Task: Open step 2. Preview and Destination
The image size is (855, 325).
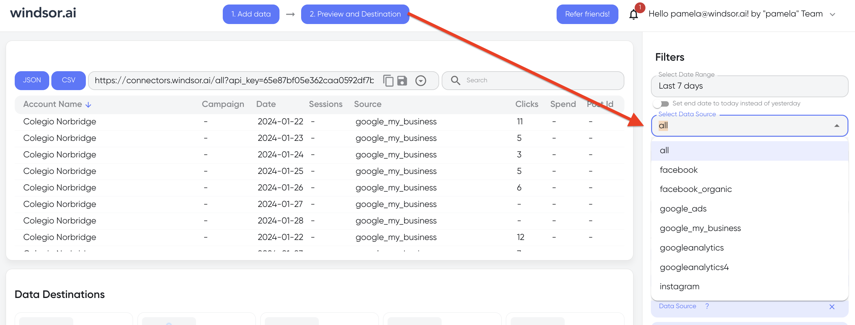Action: (355, 14)
